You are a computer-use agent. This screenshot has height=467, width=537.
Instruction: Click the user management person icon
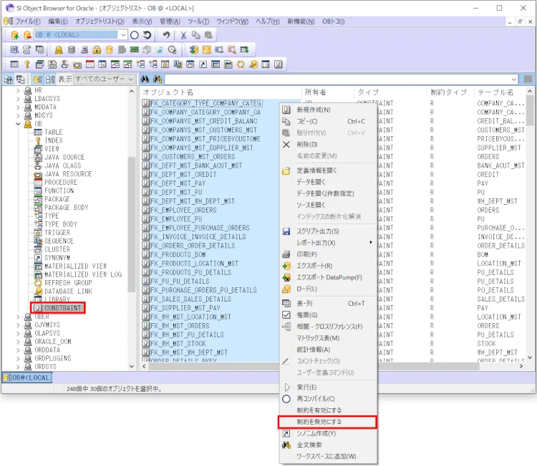(x=59, y=49)
